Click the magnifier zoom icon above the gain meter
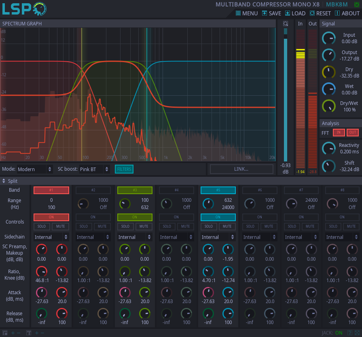The height and width of the screenshot is (337, 362). [x=286, y=23]
